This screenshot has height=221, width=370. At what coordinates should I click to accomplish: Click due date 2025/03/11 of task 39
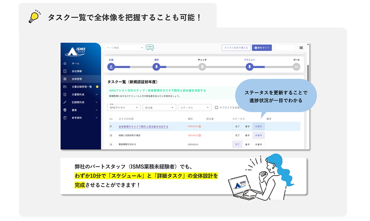click(x=193, y=144)
